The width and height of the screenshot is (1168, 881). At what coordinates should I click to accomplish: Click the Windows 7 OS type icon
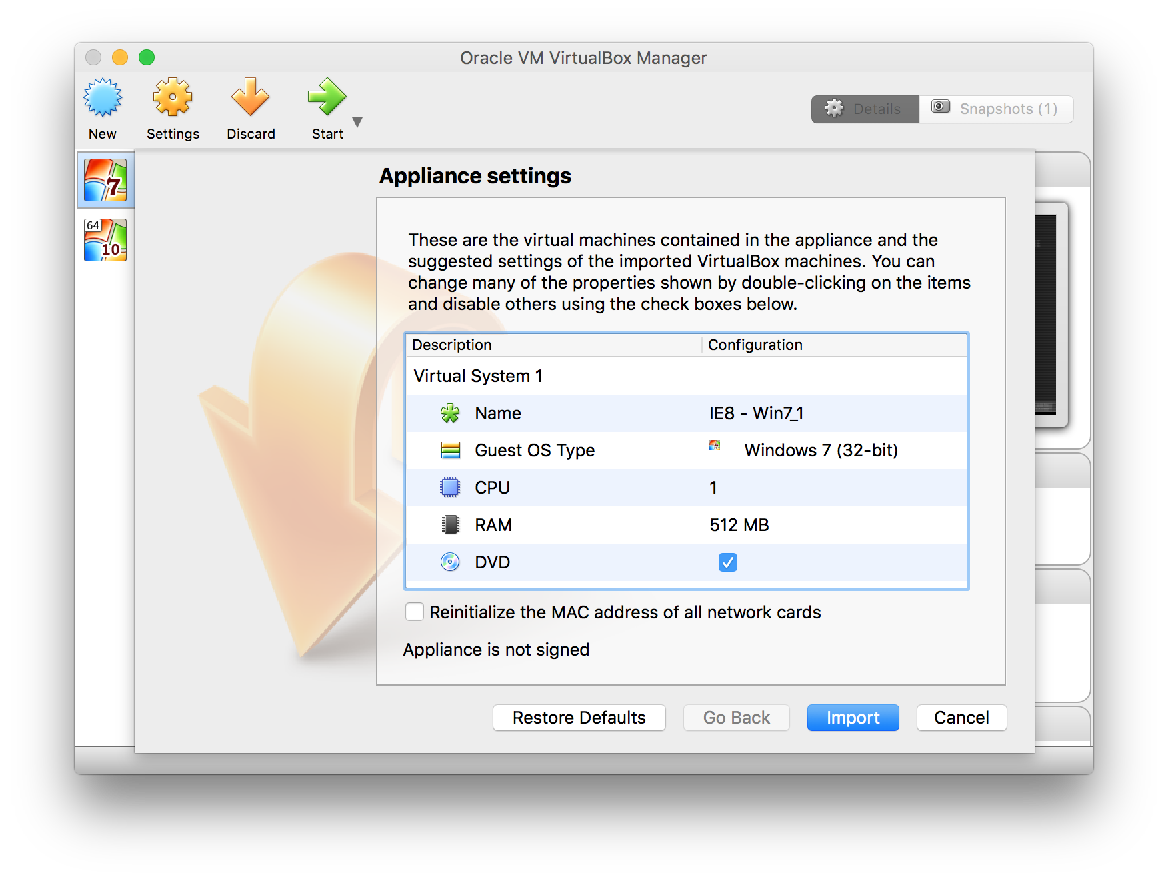tap(715, 445)
